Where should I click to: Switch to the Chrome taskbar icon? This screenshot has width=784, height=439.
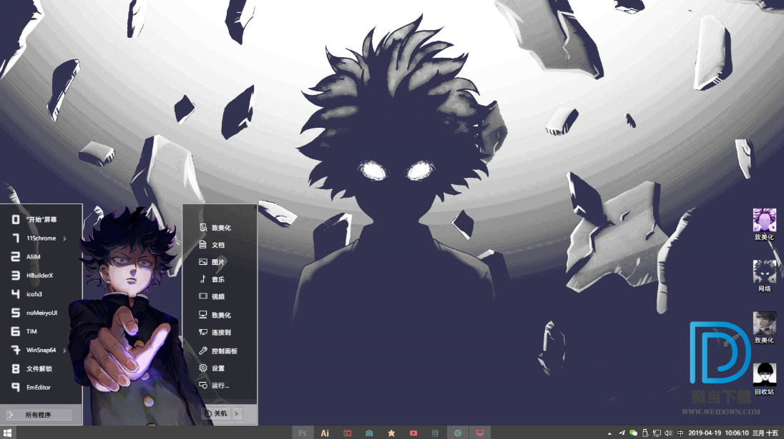(457, 433)
